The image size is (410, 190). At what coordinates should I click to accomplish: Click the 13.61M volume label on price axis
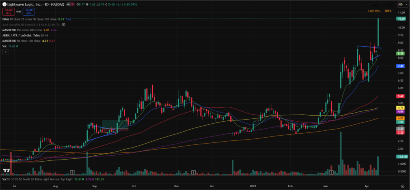[x=400, y=156]
